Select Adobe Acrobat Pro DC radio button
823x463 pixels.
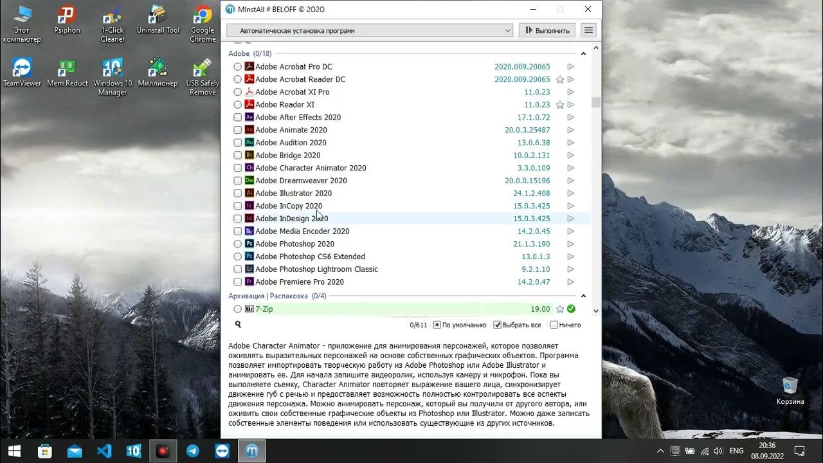click(x=238, y=67)
